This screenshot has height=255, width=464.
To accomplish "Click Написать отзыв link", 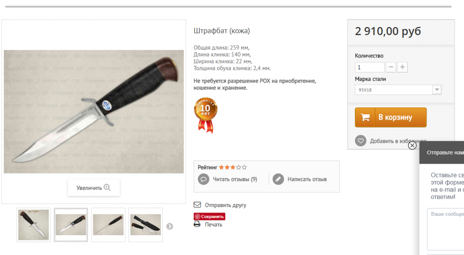I will 307,179.
